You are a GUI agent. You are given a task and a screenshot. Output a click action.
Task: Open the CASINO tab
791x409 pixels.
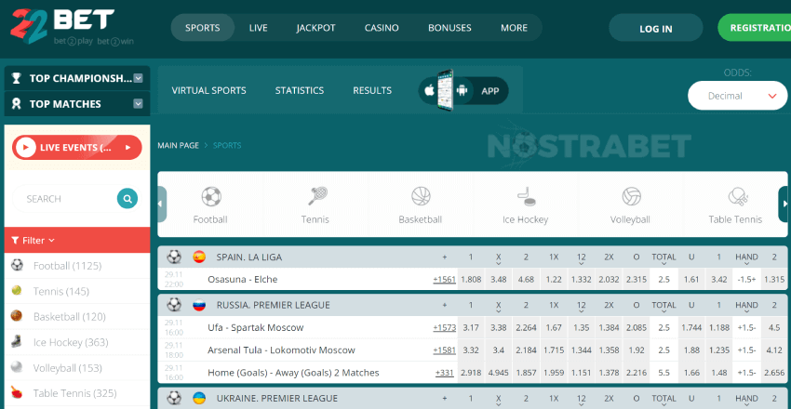pyautogui.click(x=382, y=28)
